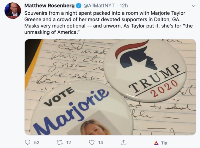The image size is (200, 148).
Task: Open the share tweet icon
Action: (123, 143)
